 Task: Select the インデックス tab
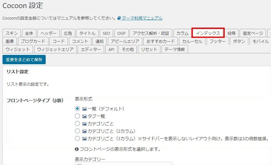pos(208,33)
